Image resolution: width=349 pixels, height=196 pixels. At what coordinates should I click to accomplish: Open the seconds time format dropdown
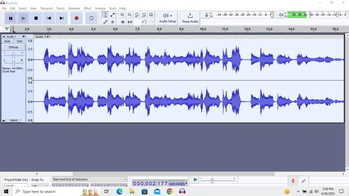[x=186, y=184]
